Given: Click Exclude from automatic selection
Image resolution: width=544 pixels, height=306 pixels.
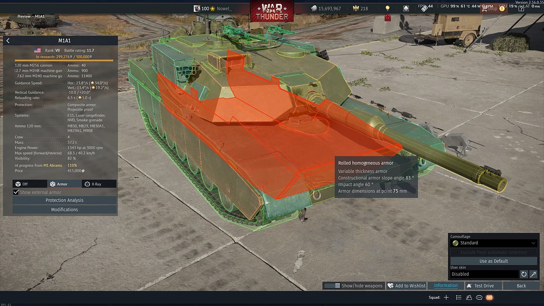Looking at the screenshot, I should click(x=494, y=252).
